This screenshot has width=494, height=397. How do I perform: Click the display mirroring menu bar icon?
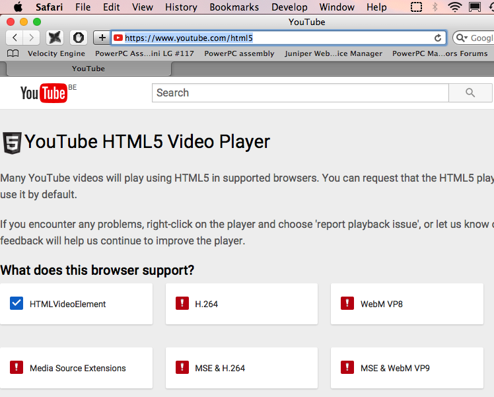pos(474,7)
